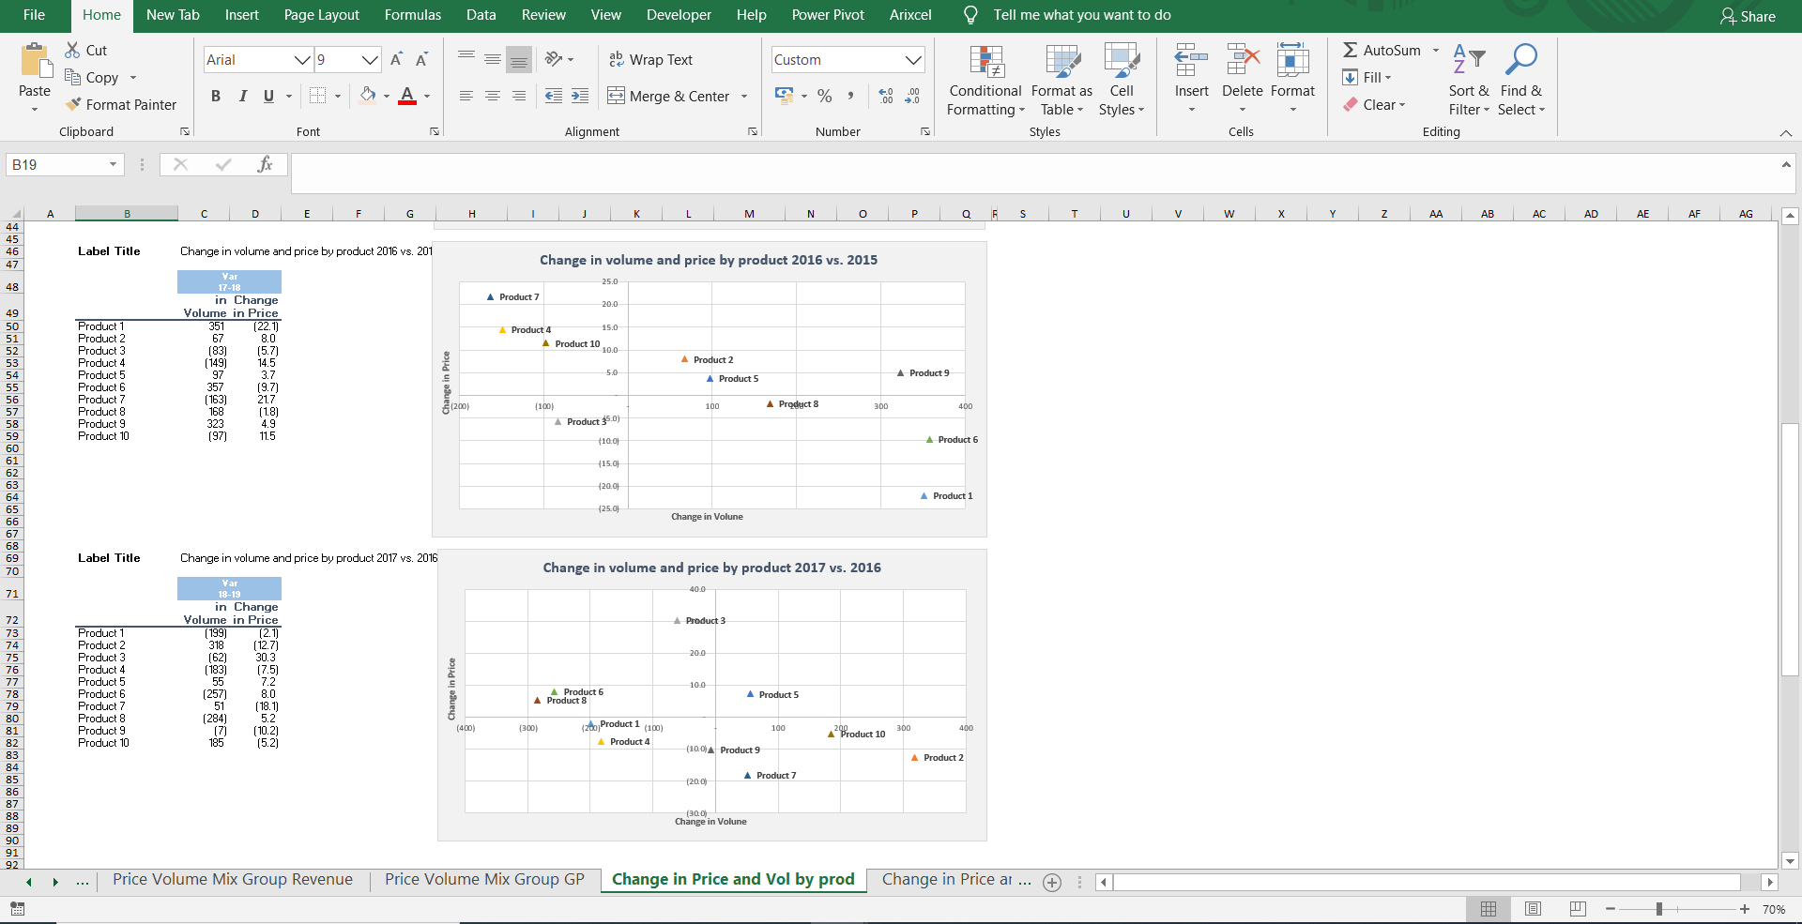The height and width of the screenshot is (924, 1802).
Task: Click the Delete cells icon
Action: click(x=1243, y=62)
